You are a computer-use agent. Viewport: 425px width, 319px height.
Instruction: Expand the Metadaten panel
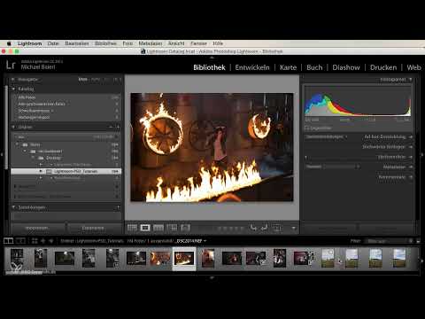coord(411,167)
